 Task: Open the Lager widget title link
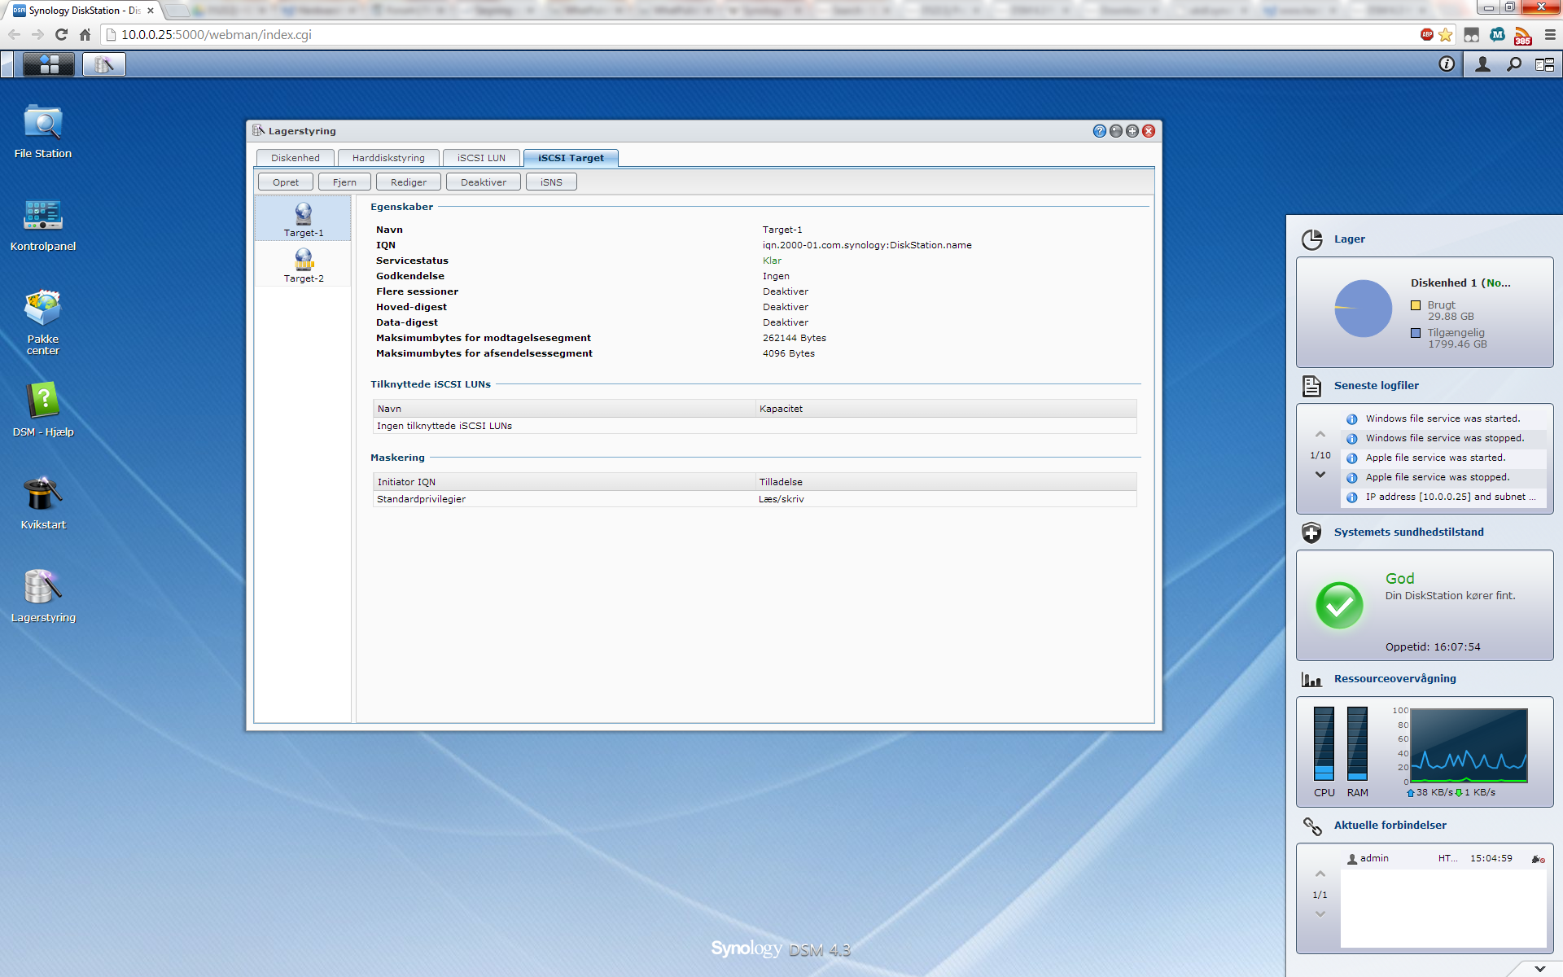coord(1349,239)
